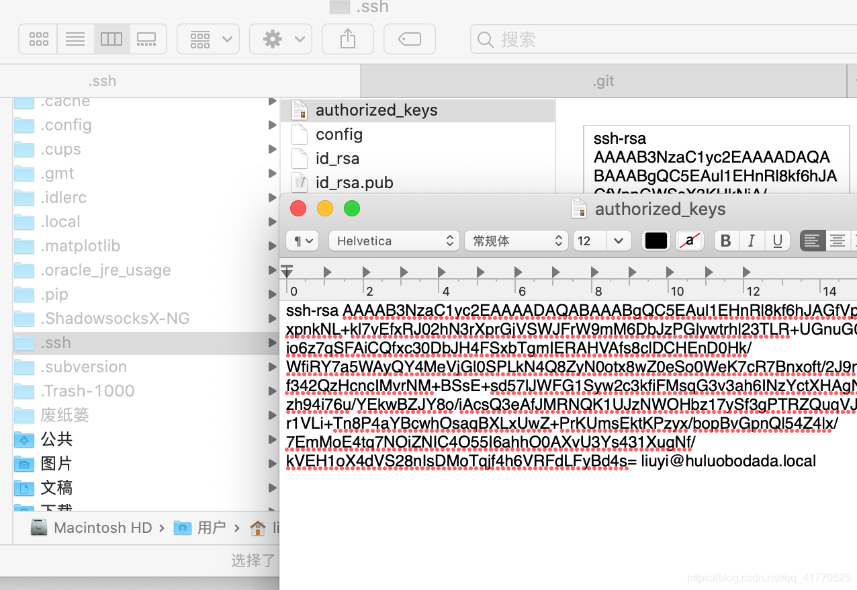This screenshot has width=857, height=590.
Task: Click the id_rsa.pub file icon
Action: (x=300, y=183)
